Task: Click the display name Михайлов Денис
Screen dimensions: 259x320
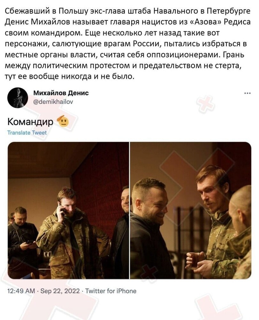Action: point(61,93)
